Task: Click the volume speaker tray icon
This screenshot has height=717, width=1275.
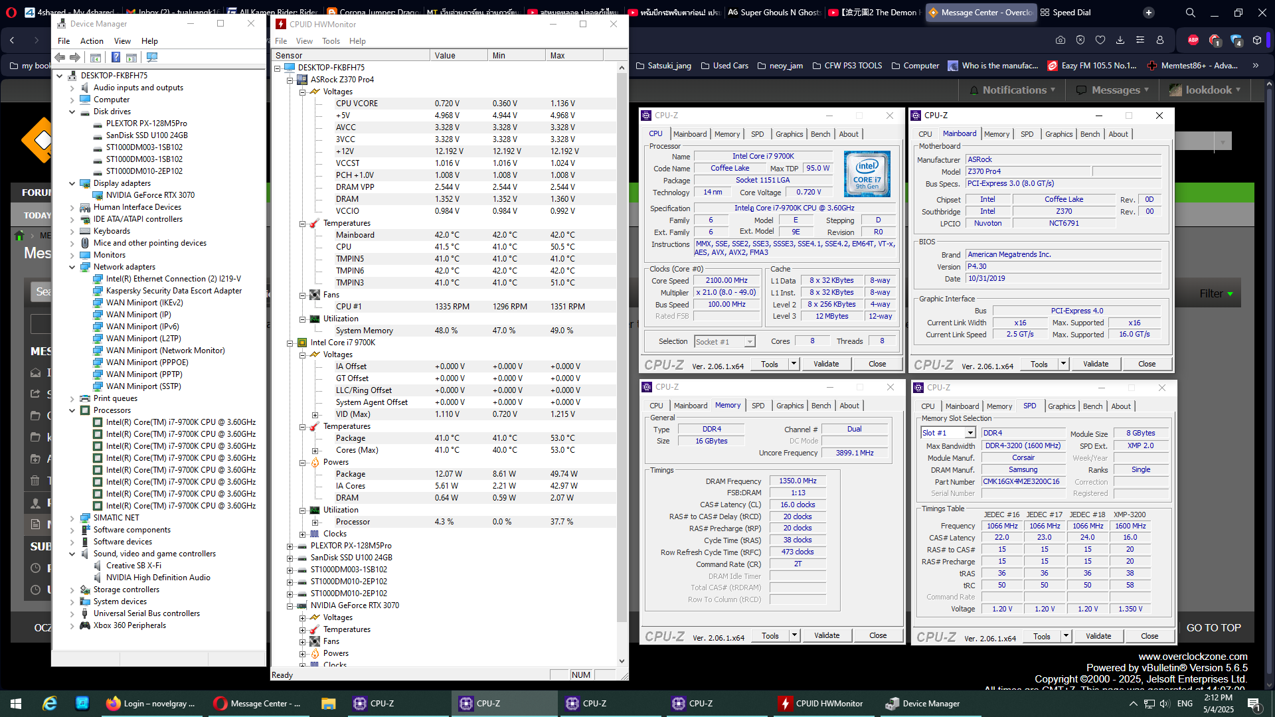Action: click(1165, 704)
